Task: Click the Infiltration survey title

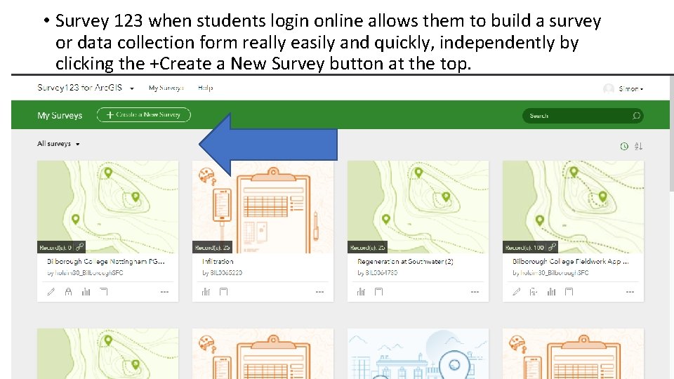Action: click(x=218, y=261)
